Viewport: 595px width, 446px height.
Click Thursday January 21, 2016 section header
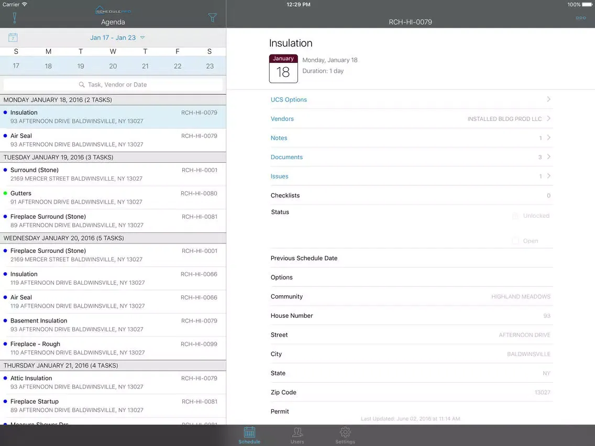[113, 365]
